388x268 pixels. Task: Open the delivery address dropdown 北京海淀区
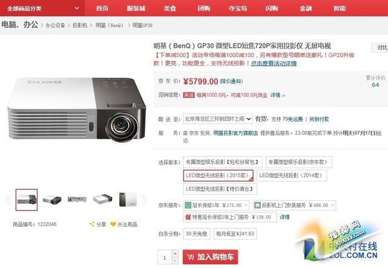click(x=218, y=119)
